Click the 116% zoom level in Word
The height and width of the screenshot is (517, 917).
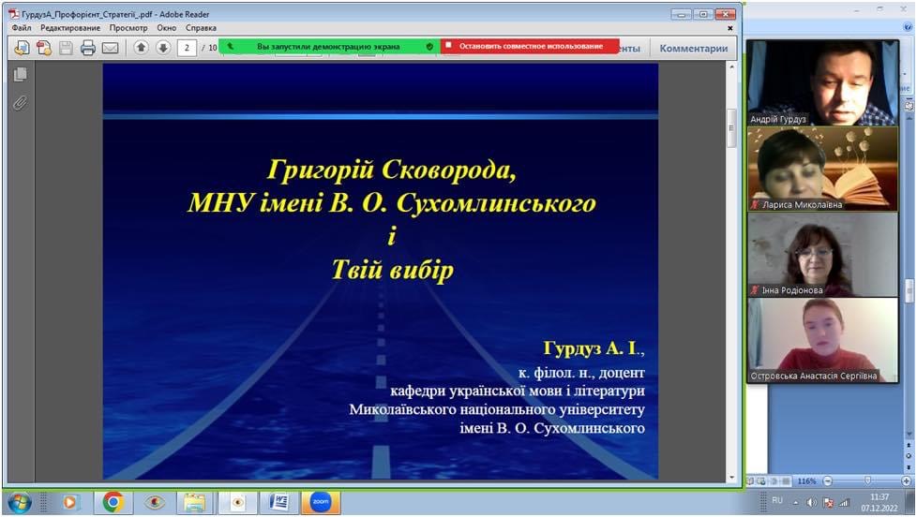tap(807, 480)
